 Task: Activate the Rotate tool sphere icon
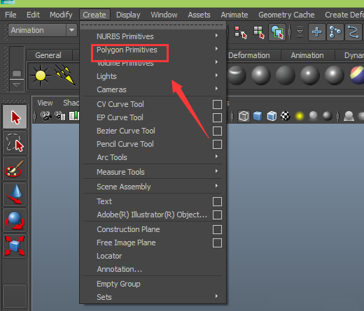pos(15,220)
